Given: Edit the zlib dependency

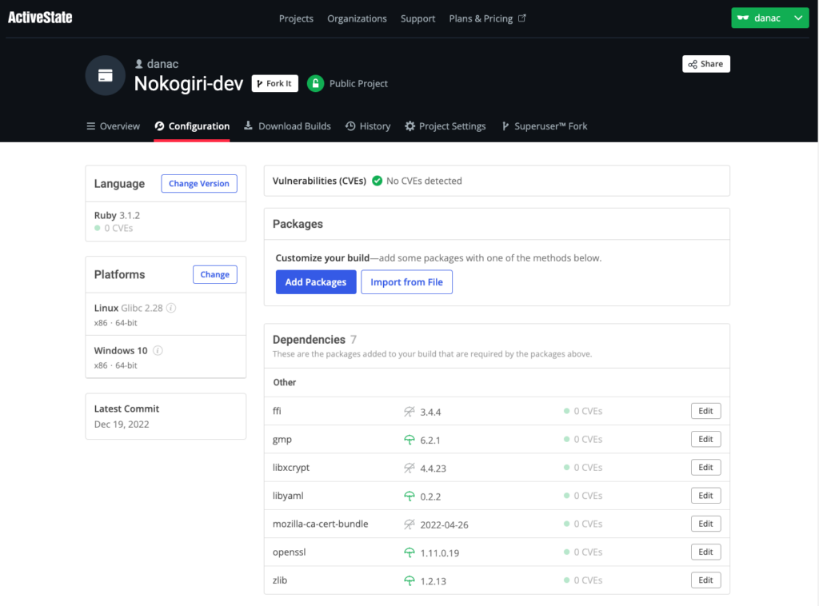Looking at the screenshot, I should [705, 580].
